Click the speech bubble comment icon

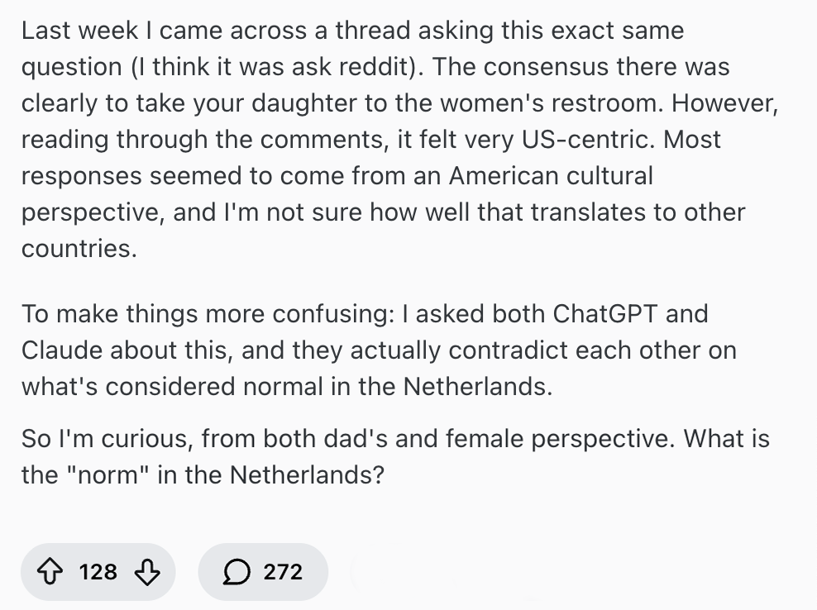click(x=239, y=571)
